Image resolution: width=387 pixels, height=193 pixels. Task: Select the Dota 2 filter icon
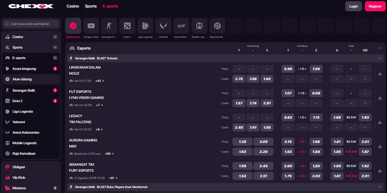[127, 26]
